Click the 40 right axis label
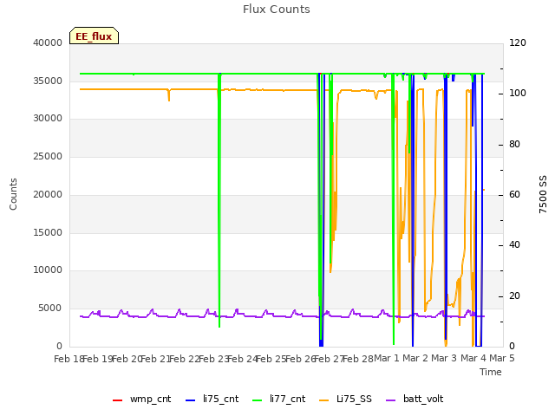This screenshot has width=555, height=416. coord(514,245)
